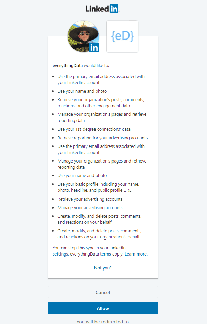The width and height of the screenshot is (207, 324).
Task: Click the posts permission for your organization's behalf
Action: click(x=99, y=234)
